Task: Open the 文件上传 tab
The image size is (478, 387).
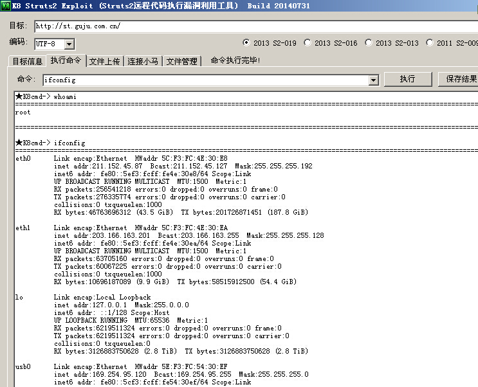Action: tap(105, 62)
